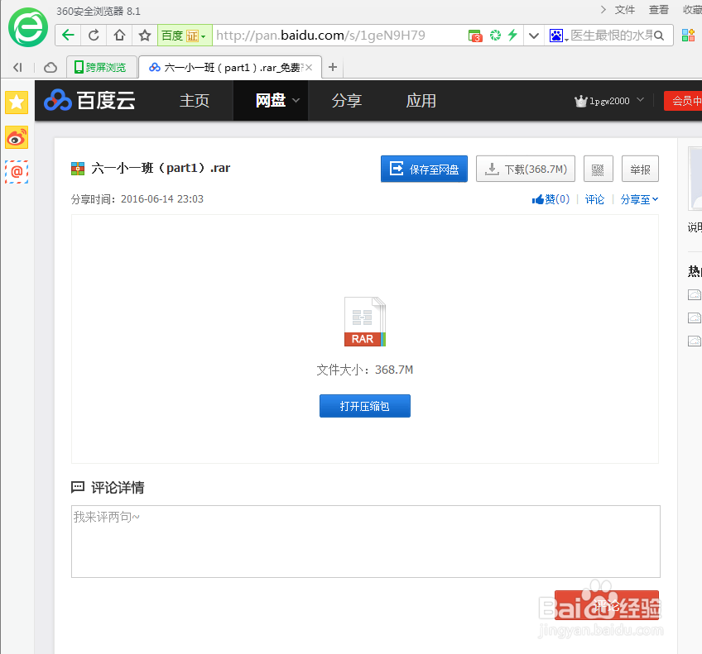
Task: Click the 评论详情 heading
Action: click(118, 487)
